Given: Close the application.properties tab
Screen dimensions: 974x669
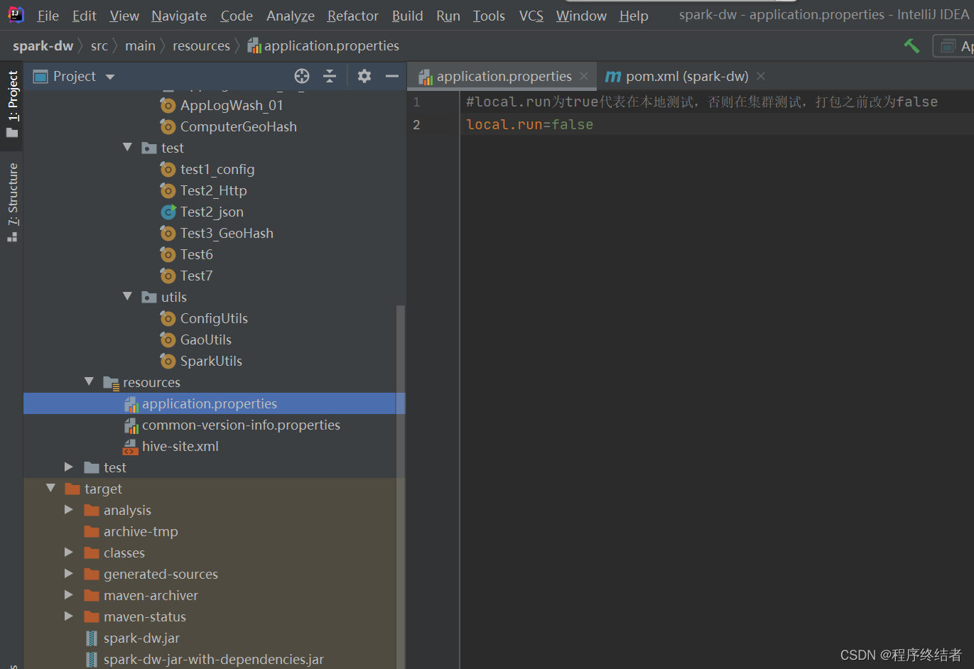Looking at the screenshot, I should (584, 76).
